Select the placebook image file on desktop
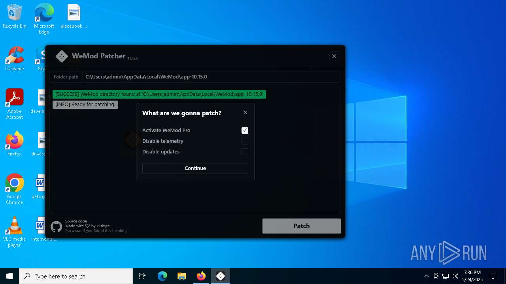This screenshot has width=506, height=284. tap(74, 17)
